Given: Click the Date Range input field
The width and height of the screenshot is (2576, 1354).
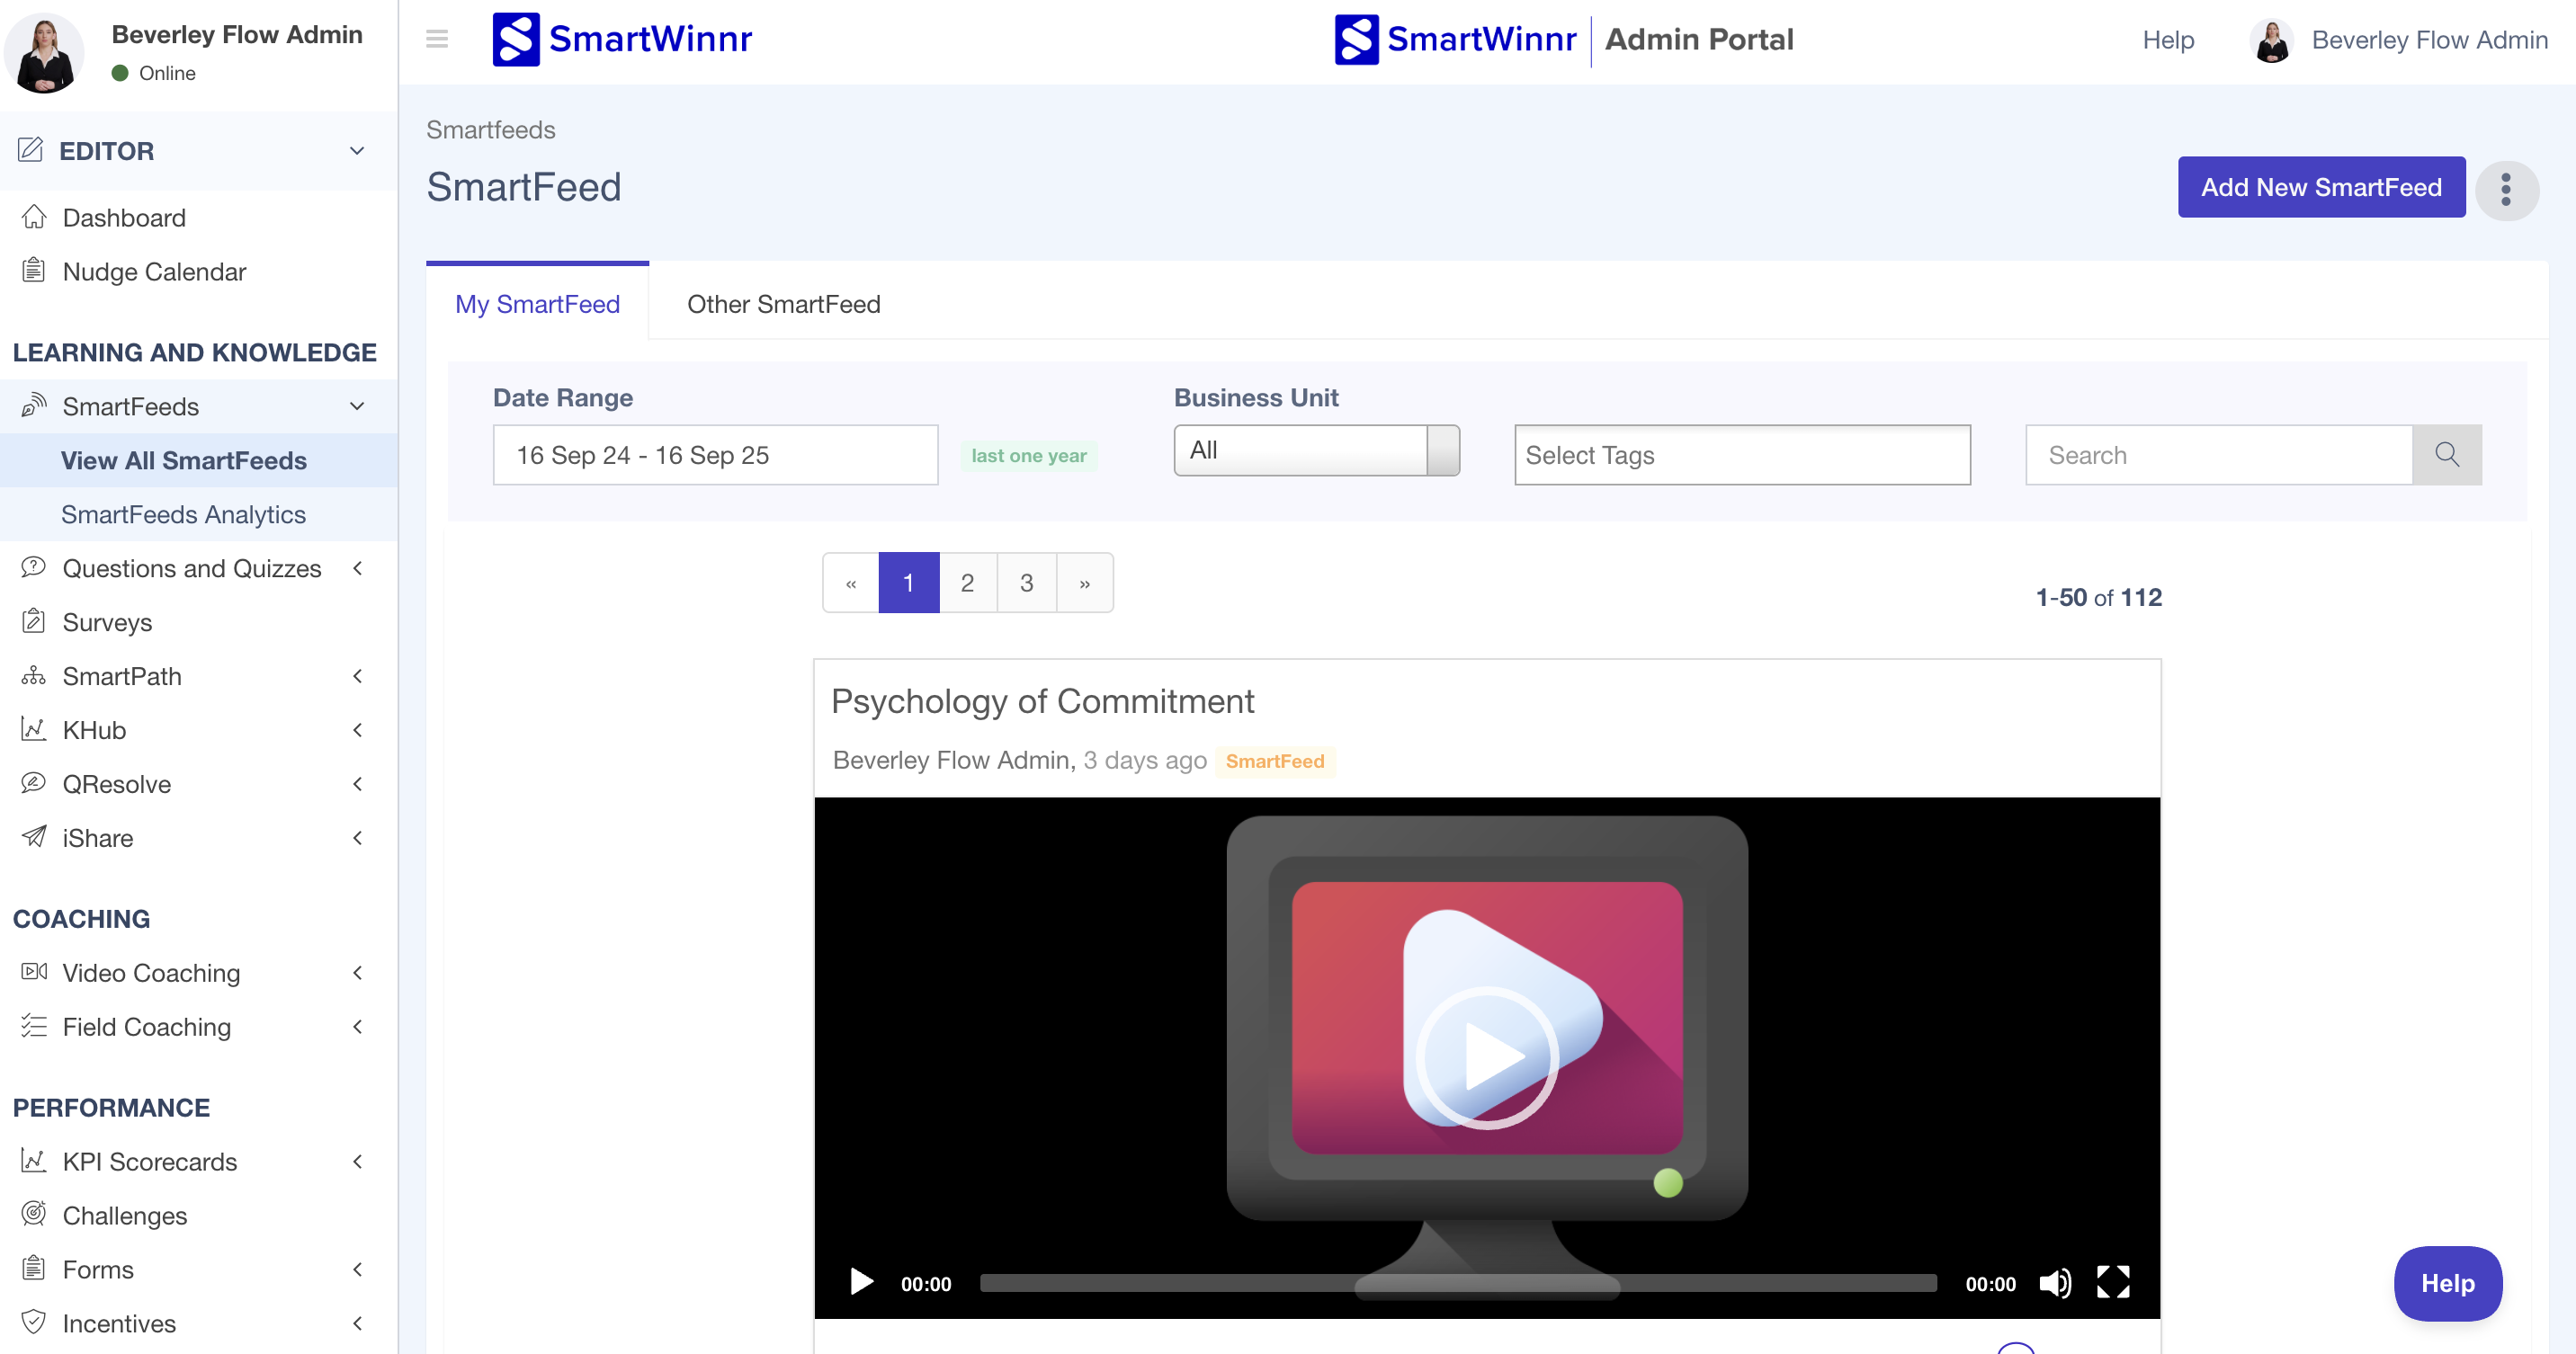Looking at the screenshot, I should 715,455.
